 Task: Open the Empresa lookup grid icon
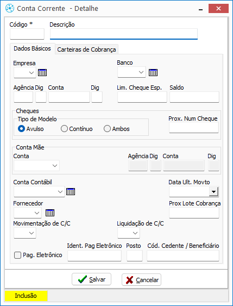[42, 73]
